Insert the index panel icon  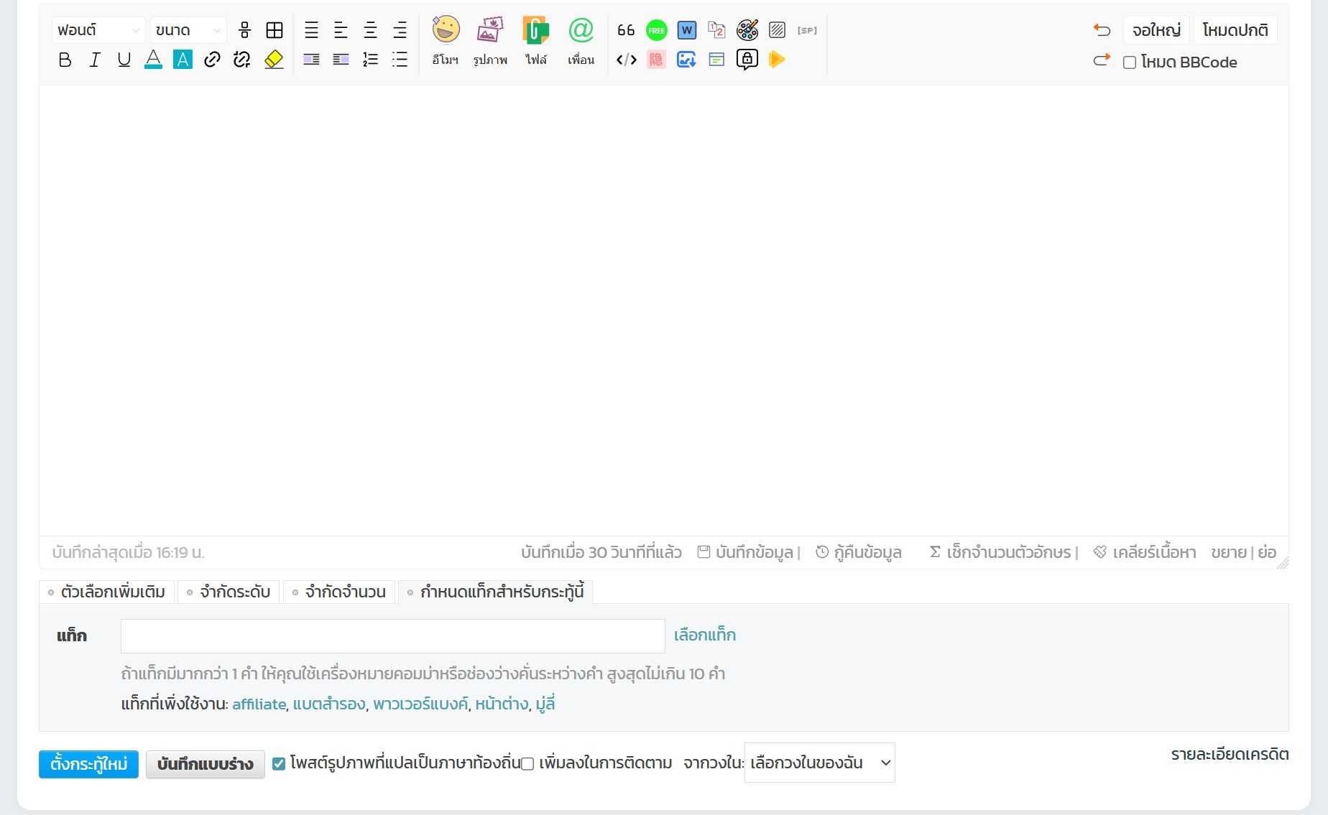[x=716, y=60]
